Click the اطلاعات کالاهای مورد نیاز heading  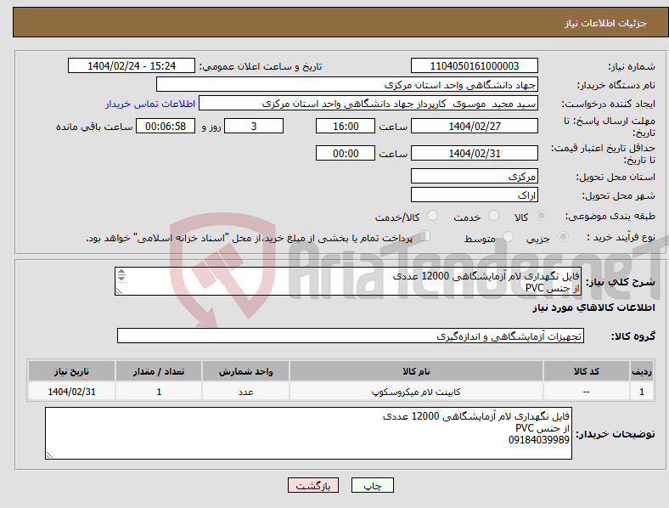coord(593,308)
